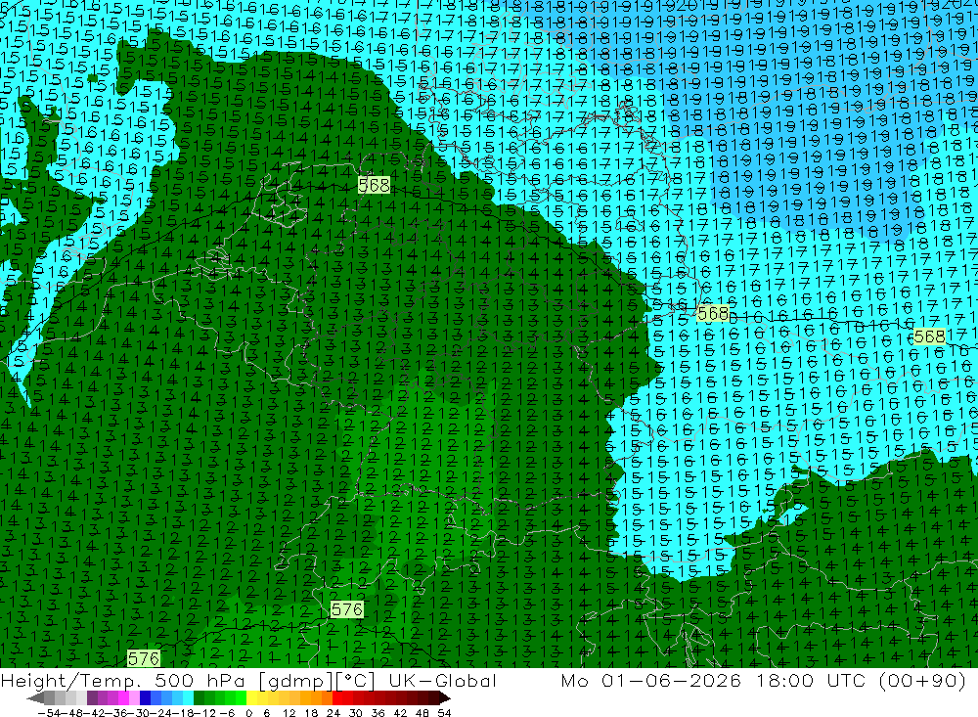Click the '36' legend scale value

(x=378, y=713)
